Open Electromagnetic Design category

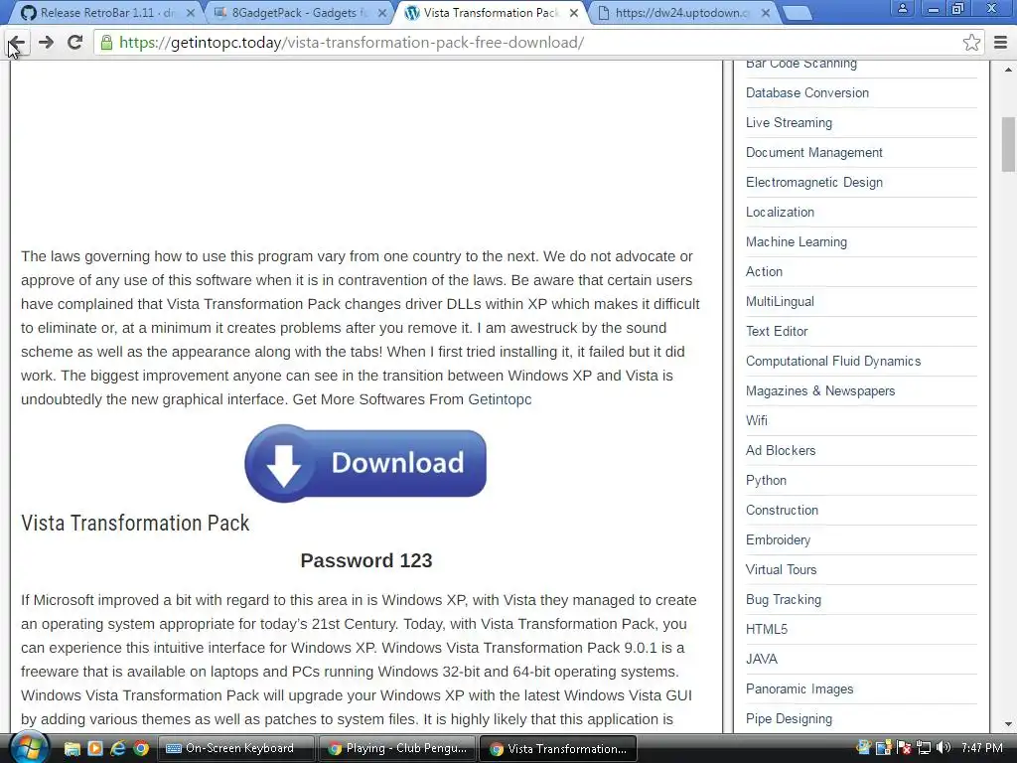tap(814, 183)
